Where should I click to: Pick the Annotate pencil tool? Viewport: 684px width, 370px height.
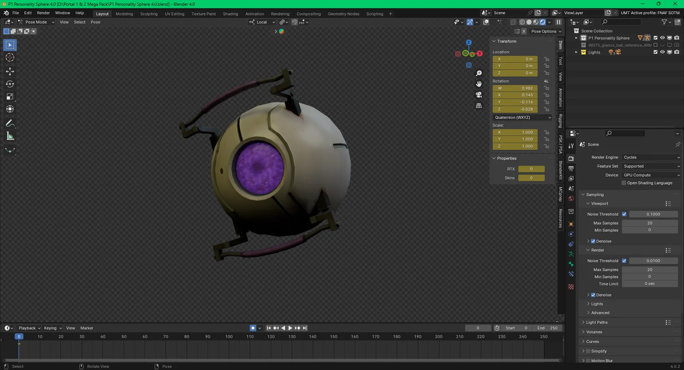tap(10, 123)
